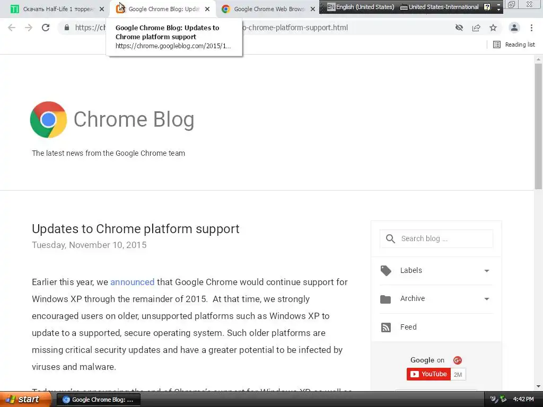Open the Windows XP start button

tap(25, 400)
